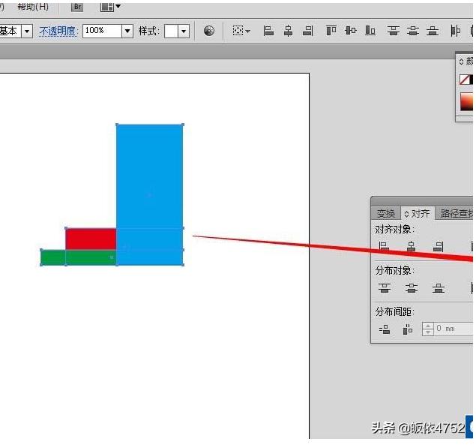
Task: Align right under 对齐对象 in Align panel
Action: [438, 247]
